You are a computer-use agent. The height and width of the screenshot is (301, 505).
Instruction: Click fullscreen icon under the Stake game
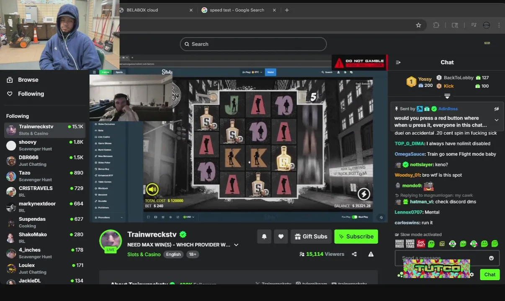[x=148, y=217]
